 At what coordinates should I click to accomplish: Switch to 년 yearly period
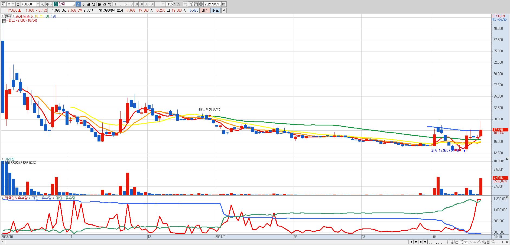click(x=93, y=4)
